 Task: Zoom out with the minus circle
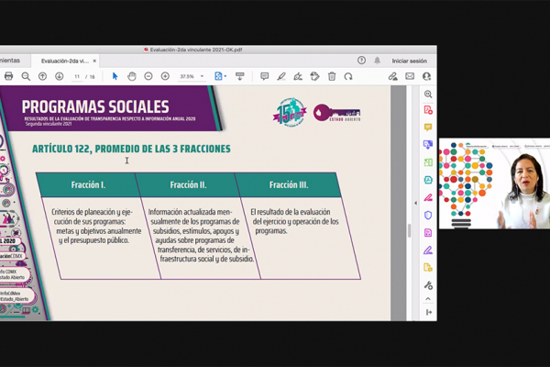click(x=148, y=76)
